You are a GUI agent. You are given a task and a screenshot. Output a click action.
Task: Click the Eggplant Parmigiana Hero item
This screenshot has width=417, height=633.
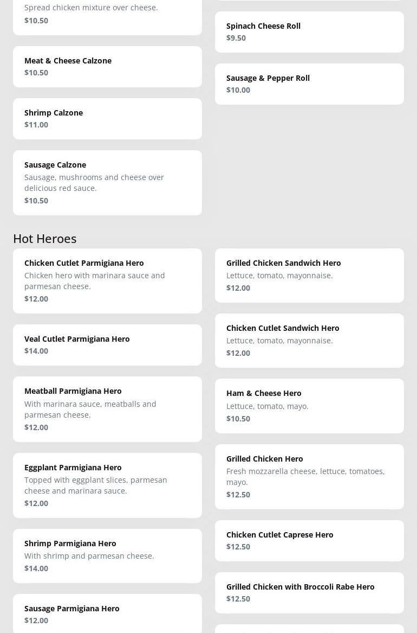coord(107,485)
